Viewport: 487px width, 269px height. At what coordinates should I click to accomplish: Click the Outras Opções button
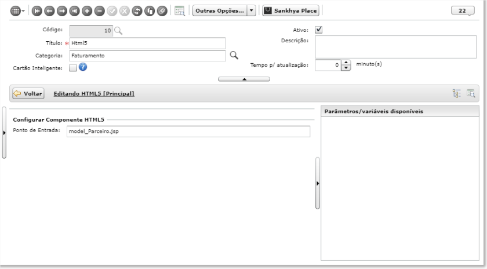click(220, 10)
